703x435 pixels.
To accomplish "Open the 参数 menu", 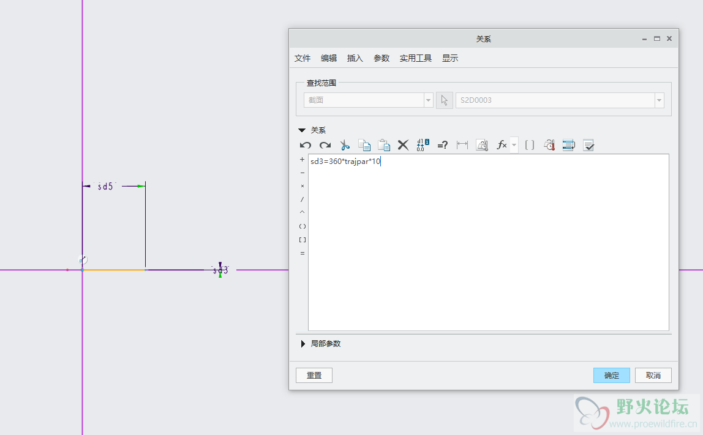I will point(382,58).
